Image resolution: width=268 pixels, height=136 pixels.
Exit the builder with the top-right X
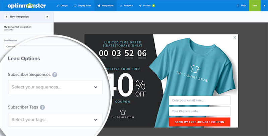click(265, 6)
